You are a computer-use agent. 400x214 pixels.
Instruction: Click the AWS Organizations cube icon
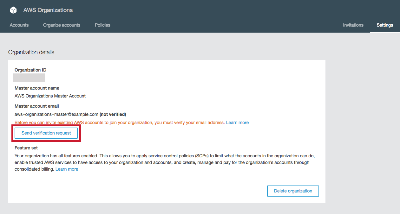[13, 10]
